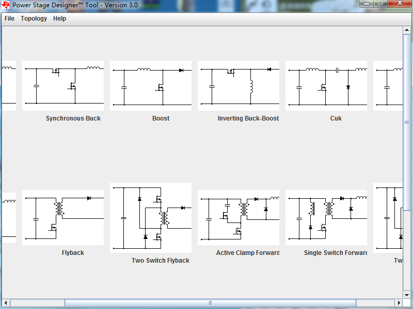Choose the Two Switch Flyback circuit diagram
This screenshot has width=413, height=309.
[x=151, y=218]
